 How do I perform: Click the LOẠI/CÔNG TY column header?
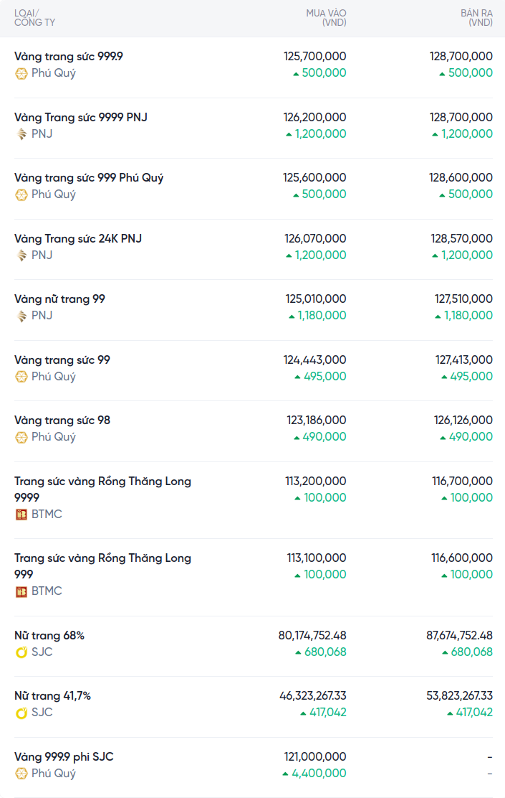coord(34,18)
